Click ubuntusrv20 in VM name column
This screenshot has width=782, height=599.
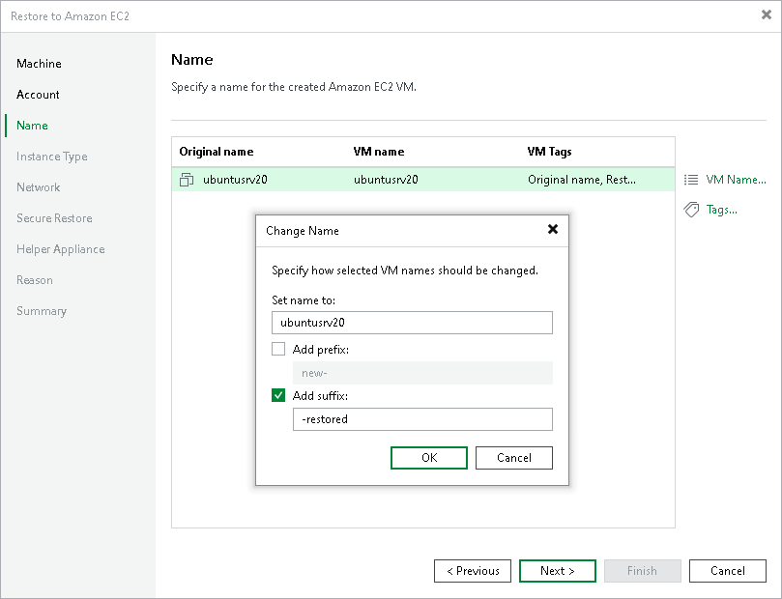click(x=386, y=180)
